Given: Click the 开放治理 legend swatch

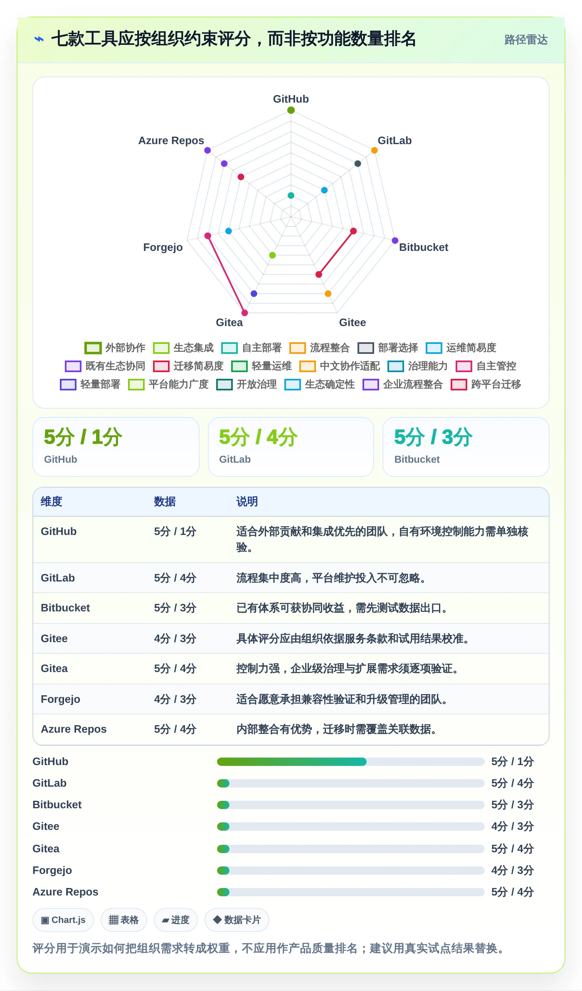Looking at the screenshot, I should pos(224,384).
